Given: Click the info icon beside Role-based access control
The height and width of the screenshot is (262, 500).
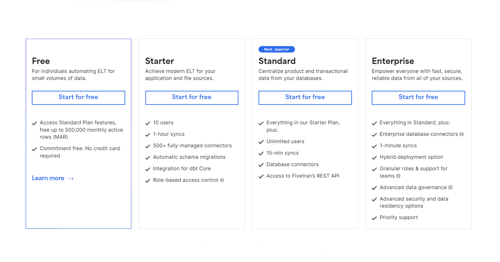Looking at the screenshot, I should point(222,180).
